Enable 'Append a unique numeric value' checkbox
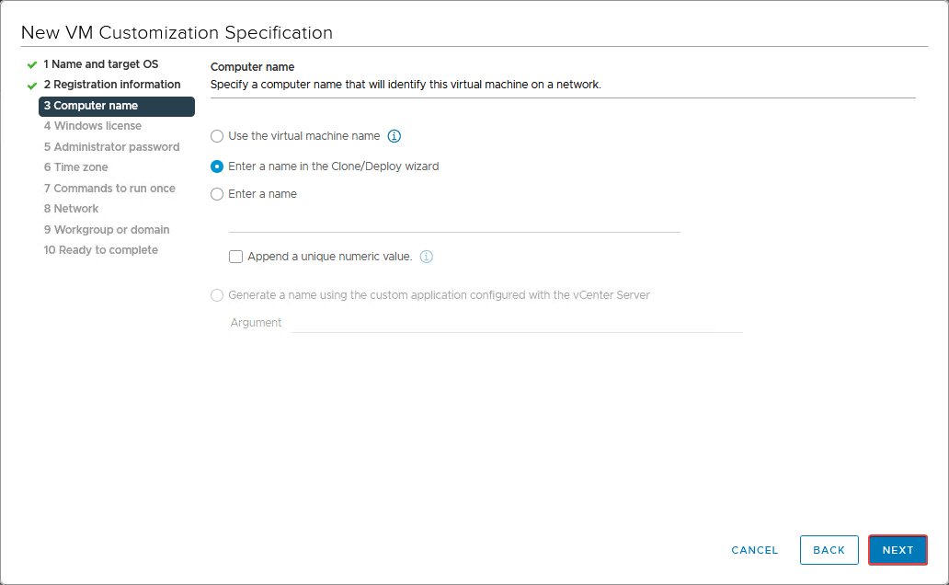This screenshot has height=585, width=949. pos(236,257)
